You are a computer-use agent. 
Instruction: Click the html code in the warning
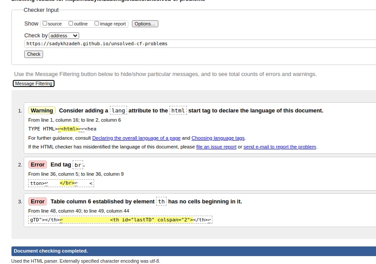tap(178, 110)
